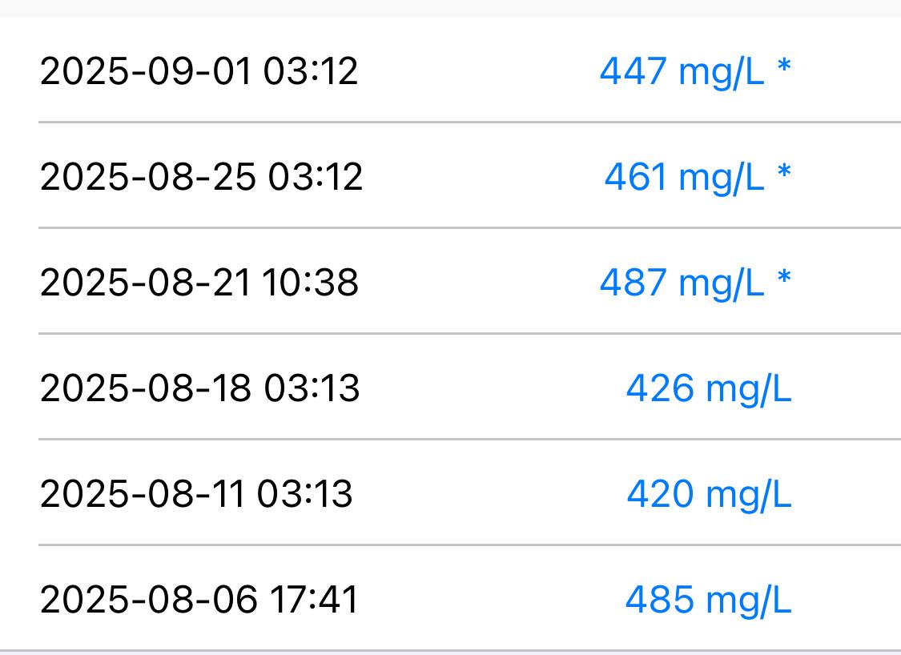
Task: Tap the asterisk beside 461 mg/L
Action: tap(784, 172)
